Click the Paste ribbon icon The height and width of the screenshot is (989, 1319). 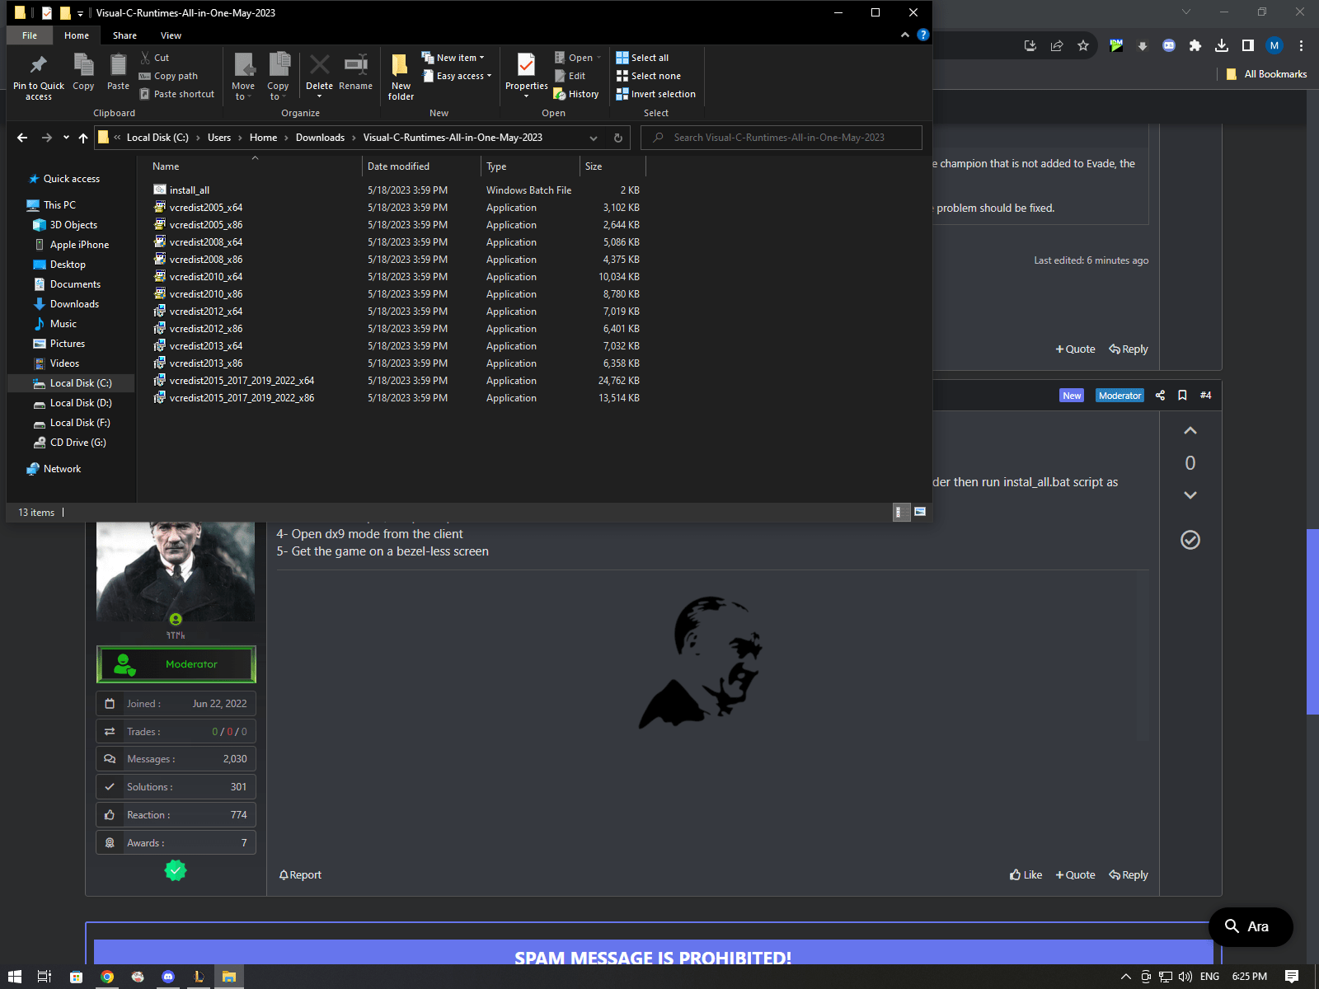coord(118,72)
